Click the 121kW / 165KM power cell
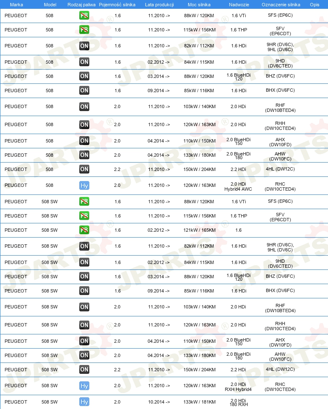The image size is (328, 409). pyautogui.click(x=200, y=230)
